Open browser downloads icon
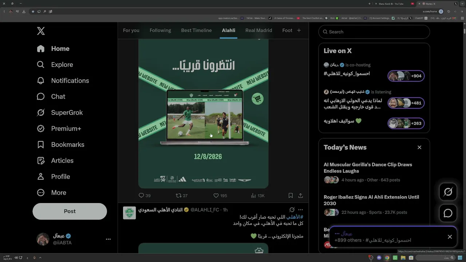Screen dimensions: 466x262 24,11
